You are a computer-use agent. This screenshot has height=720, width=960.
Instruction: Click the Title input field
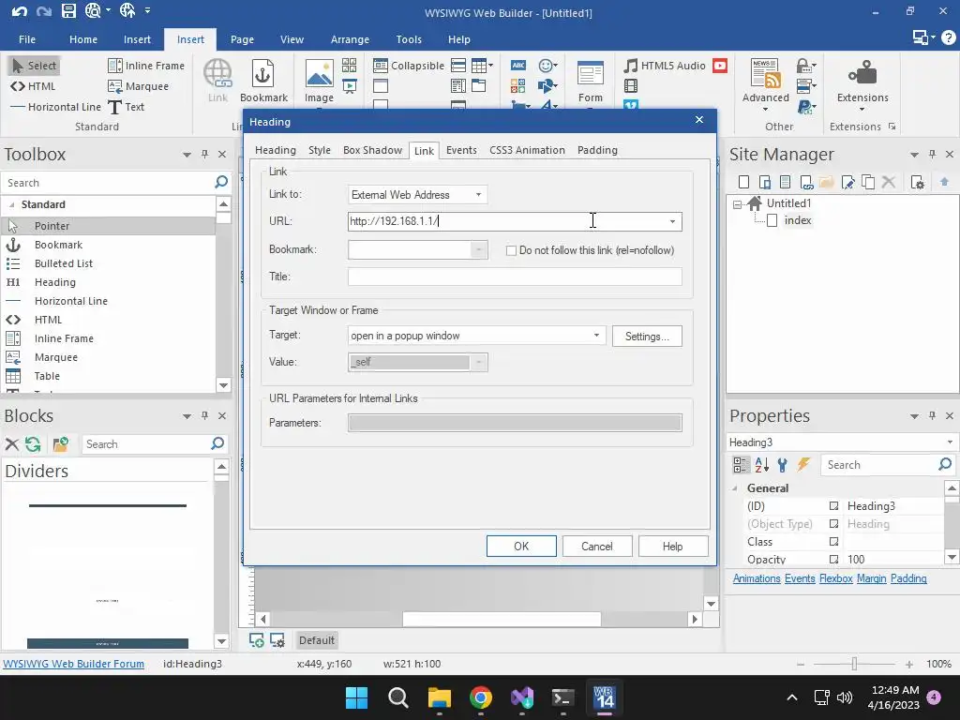click(515, 277)
